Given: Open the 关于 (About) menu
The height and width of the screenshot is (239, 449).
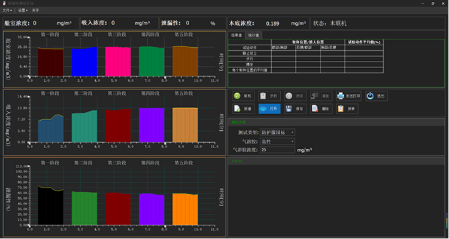Looking at the screenshot, I should coord(36,10).
